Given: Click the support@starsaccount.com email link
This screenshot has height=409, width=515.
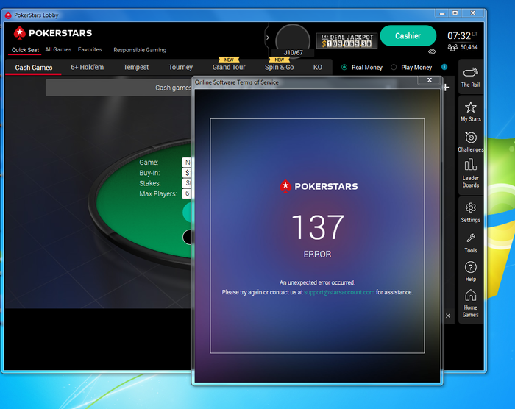Looking at the screenshot, I should click(x=339, y=292).
